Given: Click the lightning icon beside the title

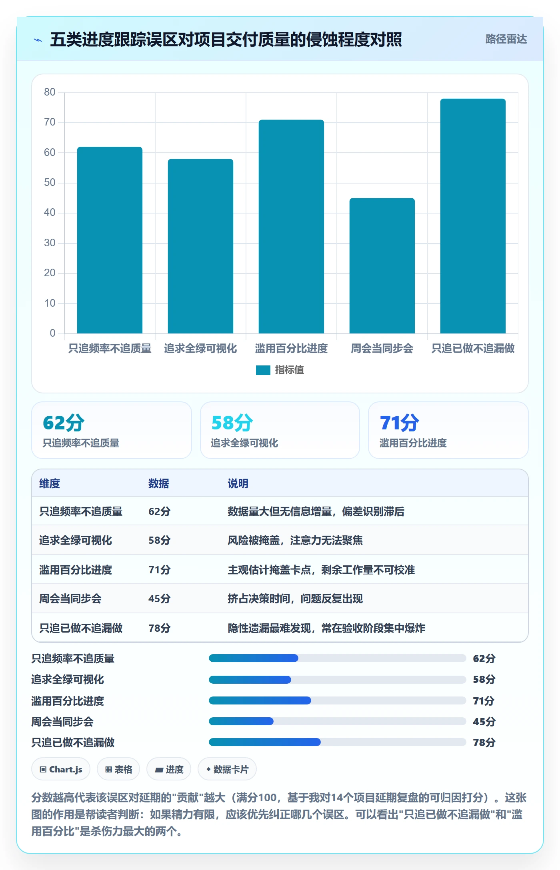Looking at the screenshot, I should [x=38, y=40].
